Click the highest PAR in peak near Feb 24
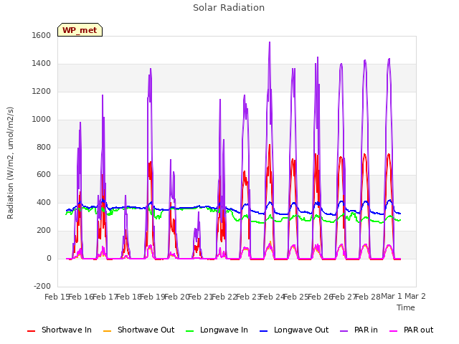The height and width of the screenshot is (344, 459). coord(270,42)
